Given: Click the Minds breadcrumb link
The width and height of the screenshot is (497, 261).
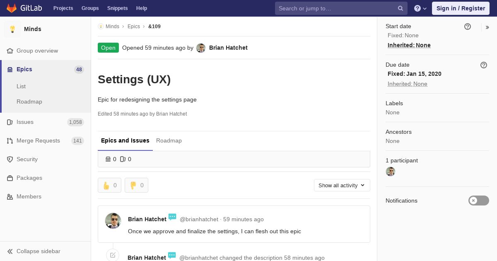Looking at the screenshot, I should click(x=112, y=27).
